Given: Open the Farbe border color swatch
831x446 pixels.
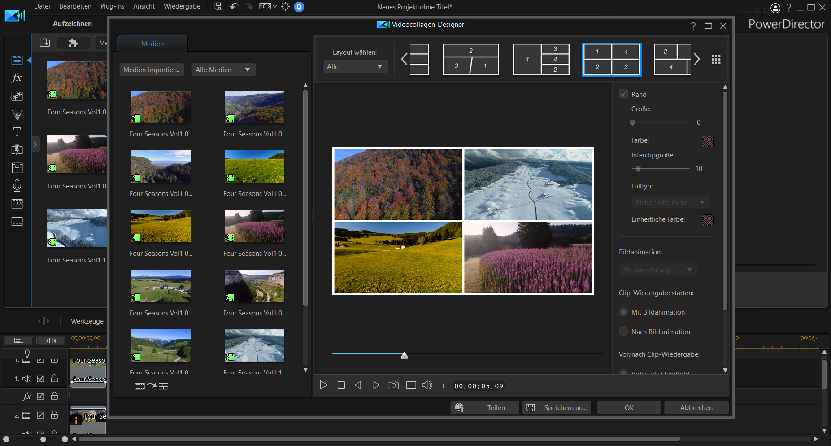Looking at the screenshot, I should coord(707,141).
